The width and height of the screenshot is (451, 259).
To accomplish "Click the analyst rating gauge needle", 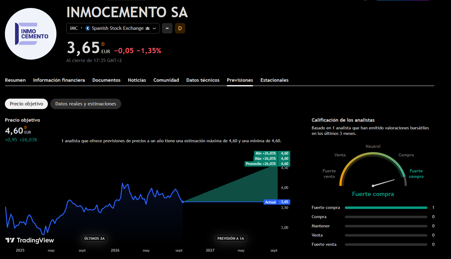I will 384,183.
